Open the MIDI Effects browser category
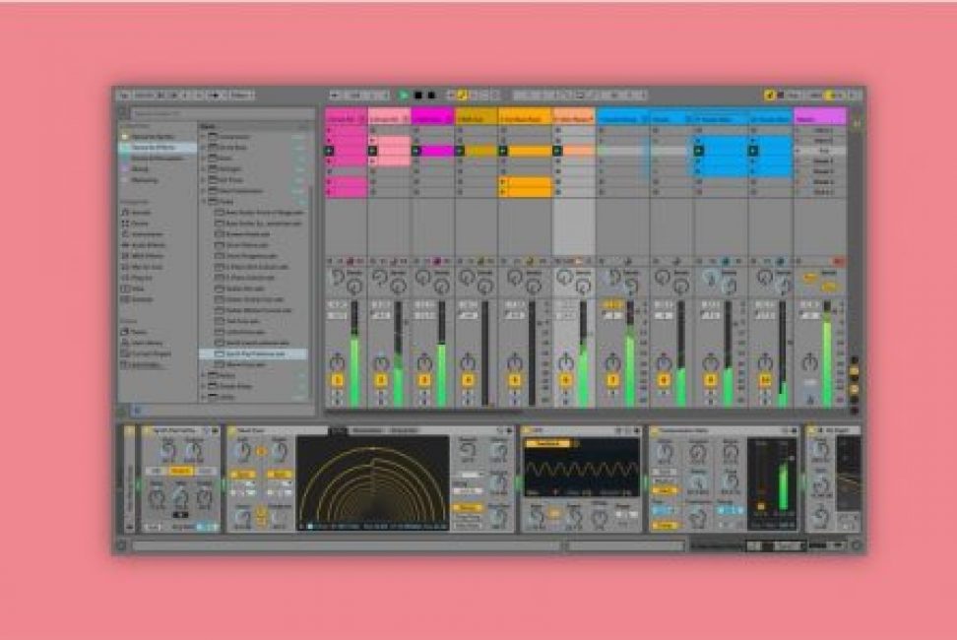Screen dimensions: 957x640 tap(147, 256)
